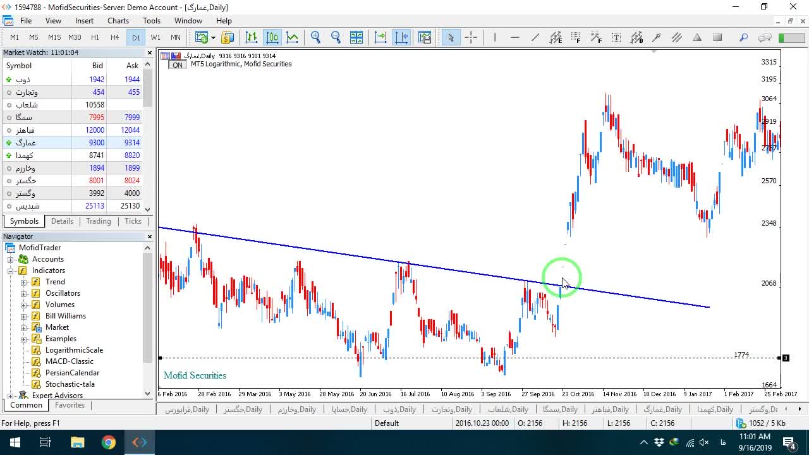Image resolution: width=809 pixels, height=455 pixels.
Task: Expand the Oscillators node
Action: [x=24, y=293]
